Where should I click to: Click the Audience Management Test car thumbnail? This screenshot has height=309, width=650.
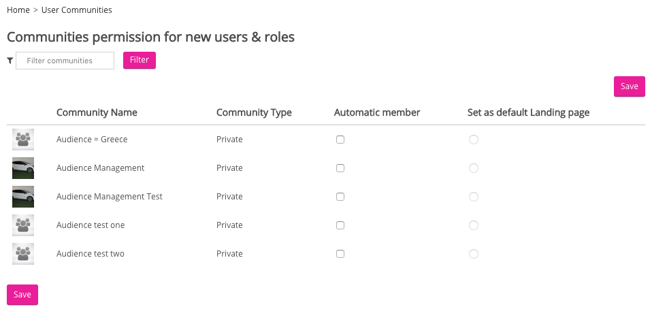tap(23, 197)
